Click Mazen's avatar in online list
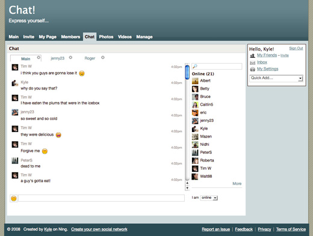The width and height of the screenshot is (313, 236). (x=195, y=136)
